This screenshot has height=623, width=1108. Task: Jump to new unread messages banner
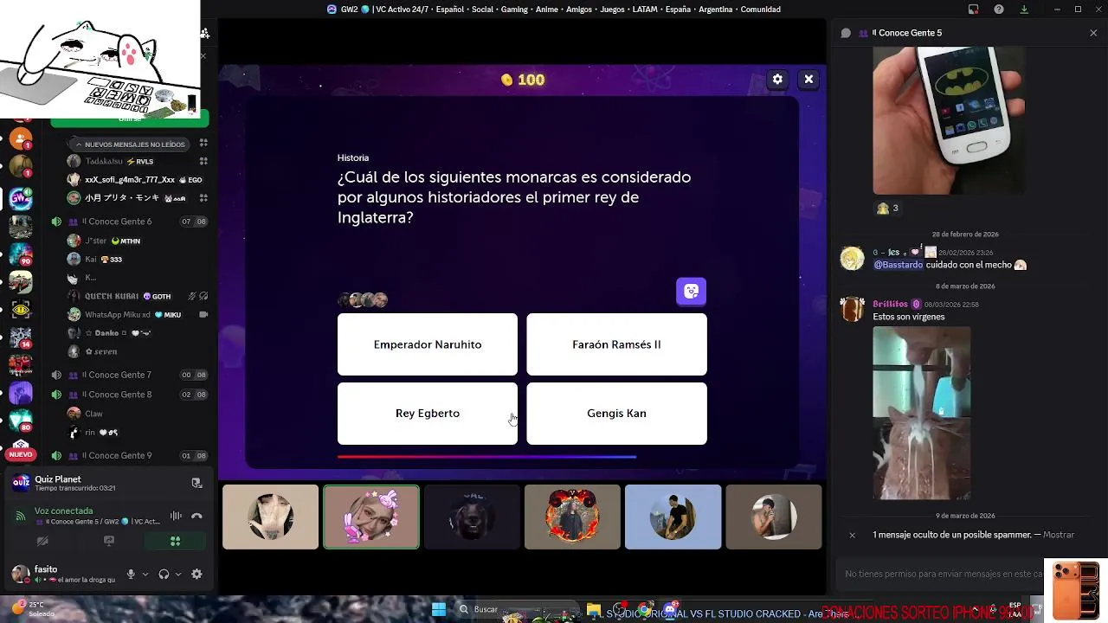click(130, 145)
